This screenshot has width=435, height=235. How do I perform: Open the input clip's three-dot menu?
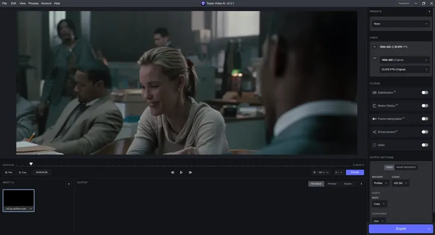[x=31, y=209]
